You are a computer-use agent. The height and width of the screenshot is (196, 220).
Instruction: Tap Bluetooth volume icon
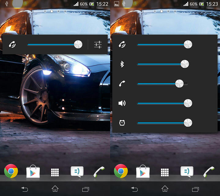(122, 64)
